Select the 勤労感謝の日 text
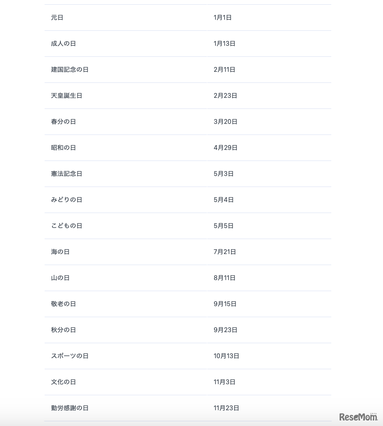This screenshot has width=383, height=426. [70, 408]
